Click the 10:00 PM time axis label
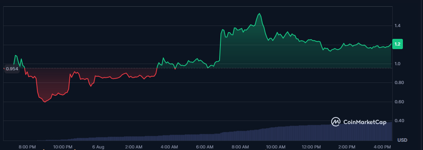The image size is (423, 150). (x=63, y=147)
